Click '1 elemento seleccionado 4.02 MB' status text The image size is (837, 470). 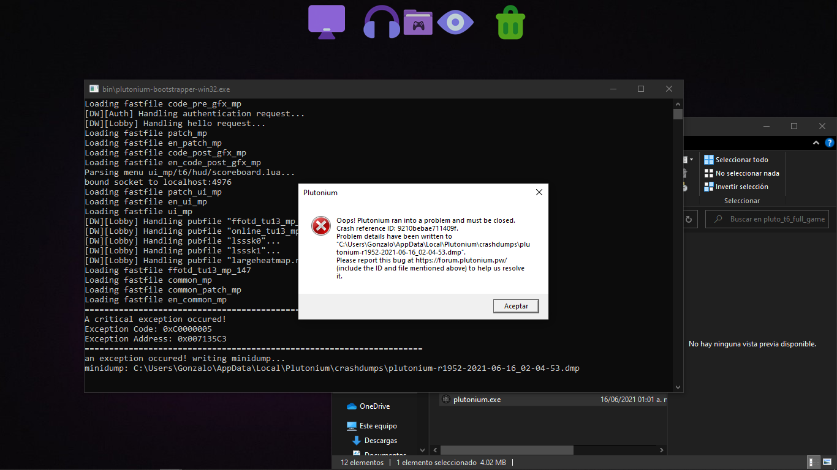click(x=451, y=463)
